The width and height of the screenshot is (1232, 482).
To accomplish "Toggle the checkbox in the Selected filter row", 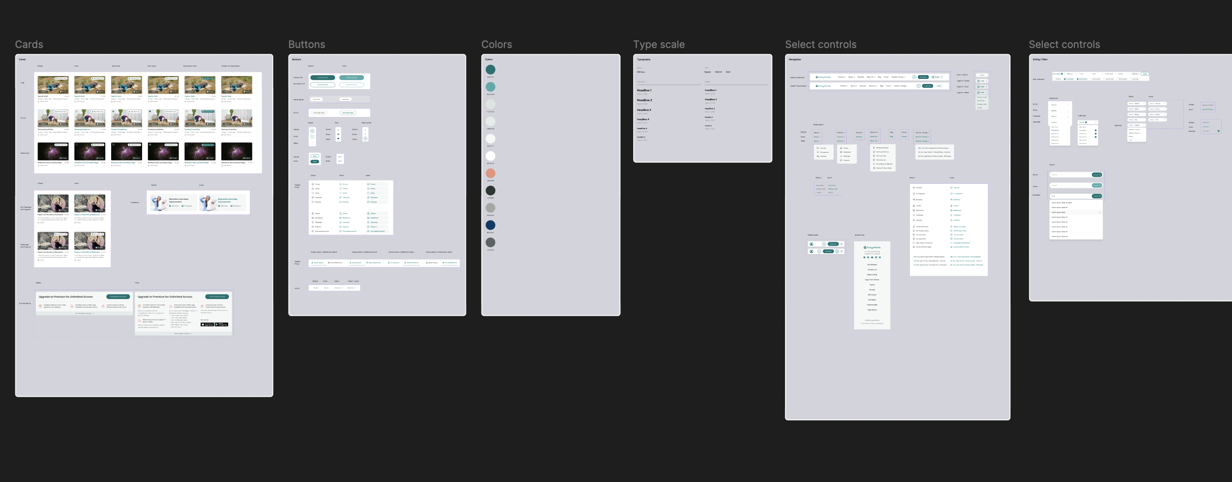I will pyautogui.click(x=1219, y=131).
